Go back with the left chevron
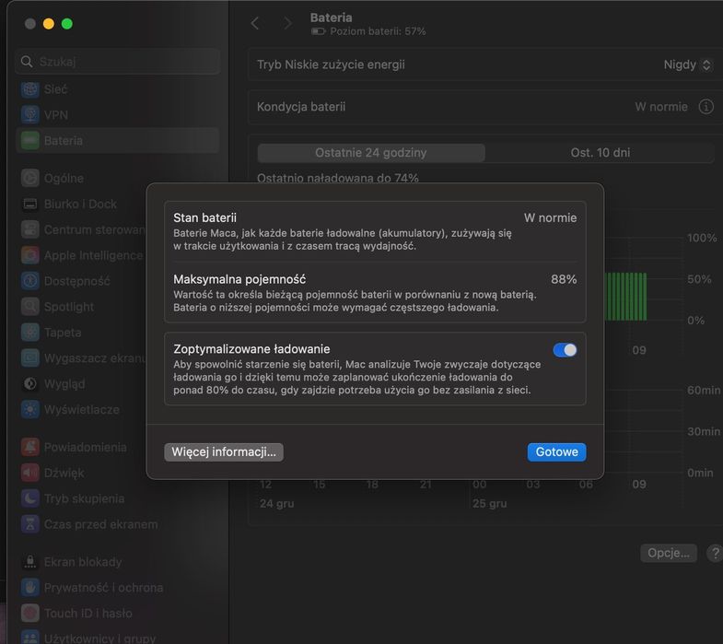 click(x=255, y=23)
